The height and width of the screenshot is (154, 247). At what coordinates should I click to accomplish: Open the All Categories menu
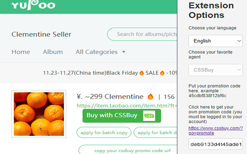pyautogui.click(x=96, y=52)
